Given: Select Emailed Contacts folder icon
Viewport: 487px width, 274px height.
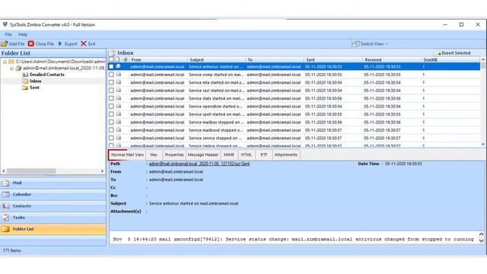Looking at the screenshot, I should click(x=25, y=75).
